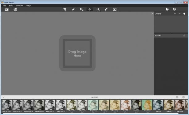The height and width of the screenshot is (115, 189).
Task: Select the zoom out magnifier tool
Action: pyautogui.click(x=98, y=9)
